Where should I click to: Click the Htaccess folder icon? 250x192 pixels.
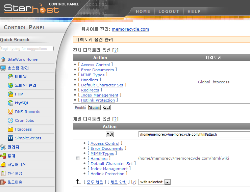point(10,129)
